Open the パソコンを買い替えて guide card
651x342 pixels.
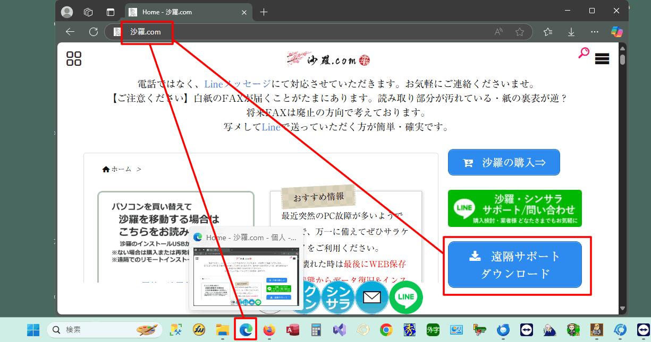click(176, 237)
